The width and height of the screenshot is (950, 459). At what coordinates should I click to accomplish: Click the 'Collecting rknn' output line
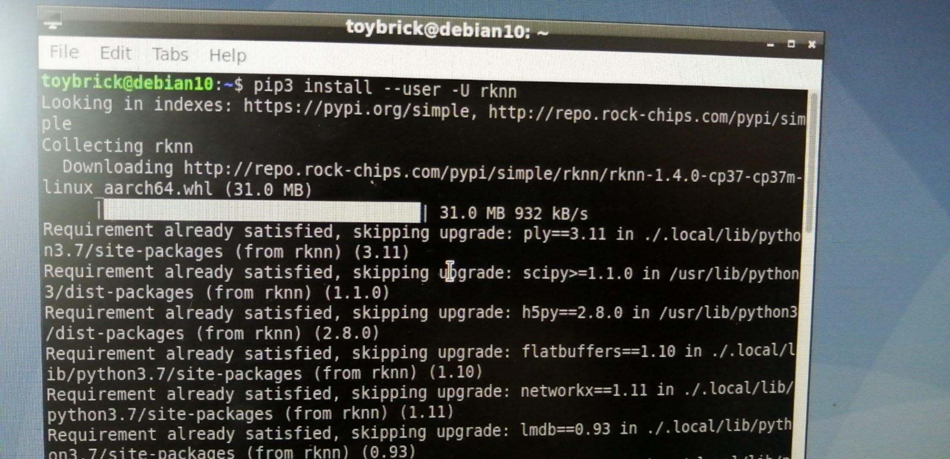(118, 146)
